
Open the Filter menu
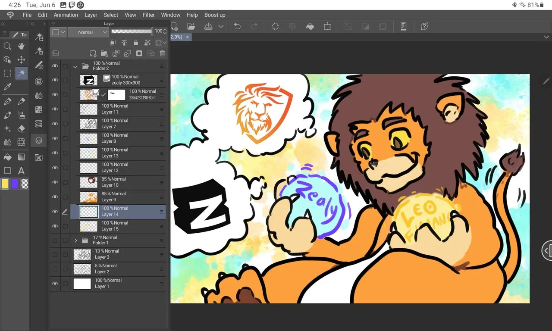[148, 15]
